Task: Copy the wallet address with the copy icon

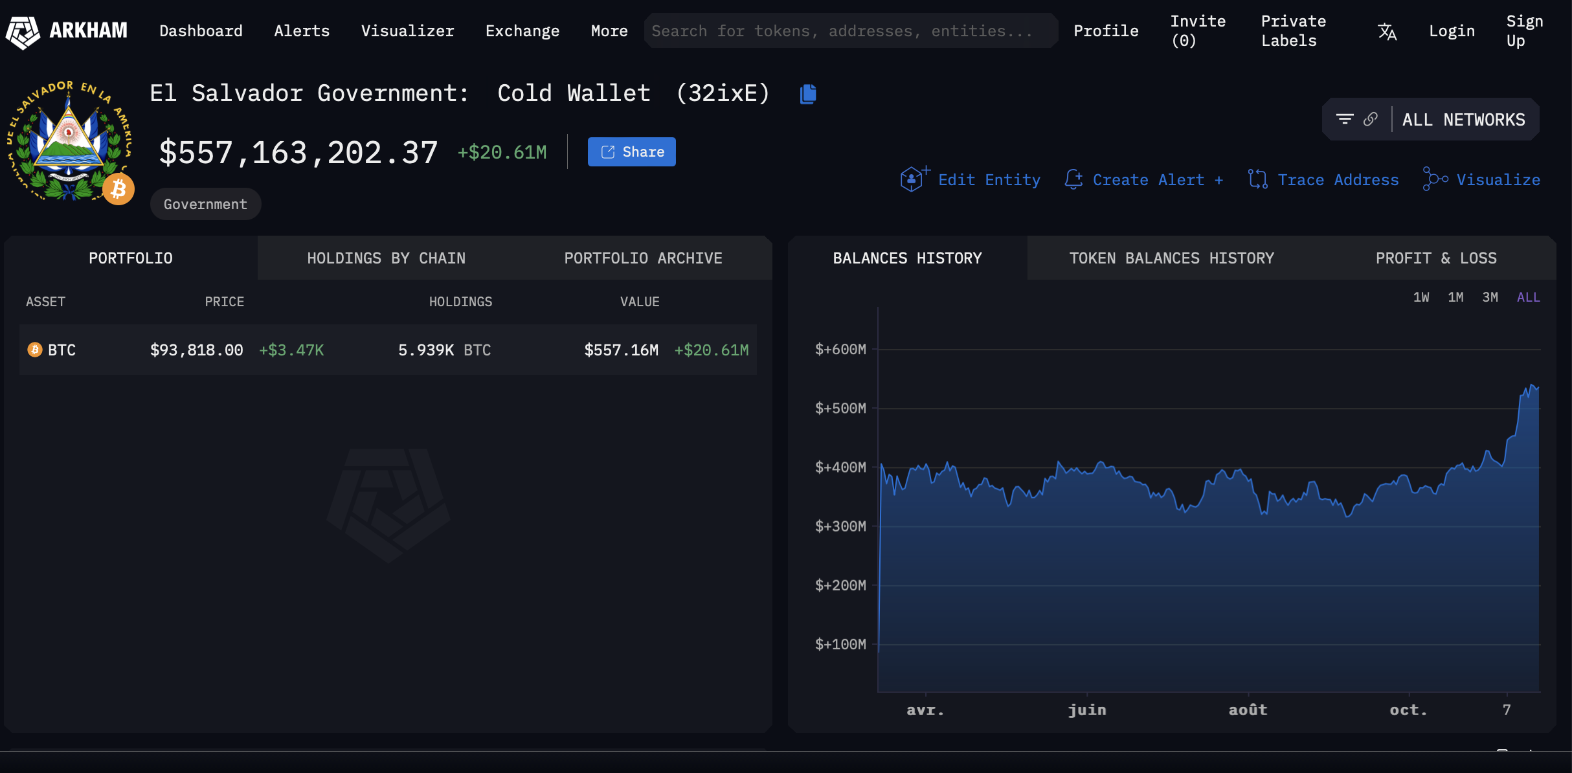Action: click(x=808, y=95)
